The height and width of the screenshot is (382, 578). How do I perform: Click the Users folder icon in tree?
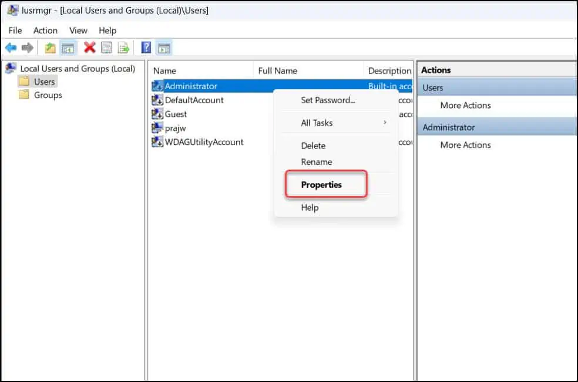[24, 82]
